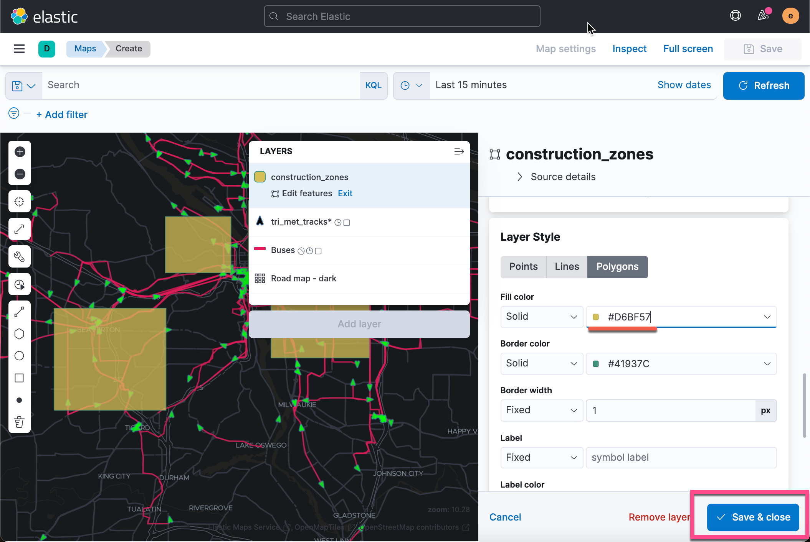Open the main navigation hamburger menu
This screenshot has height=542, width=810.
click(19, 49)
